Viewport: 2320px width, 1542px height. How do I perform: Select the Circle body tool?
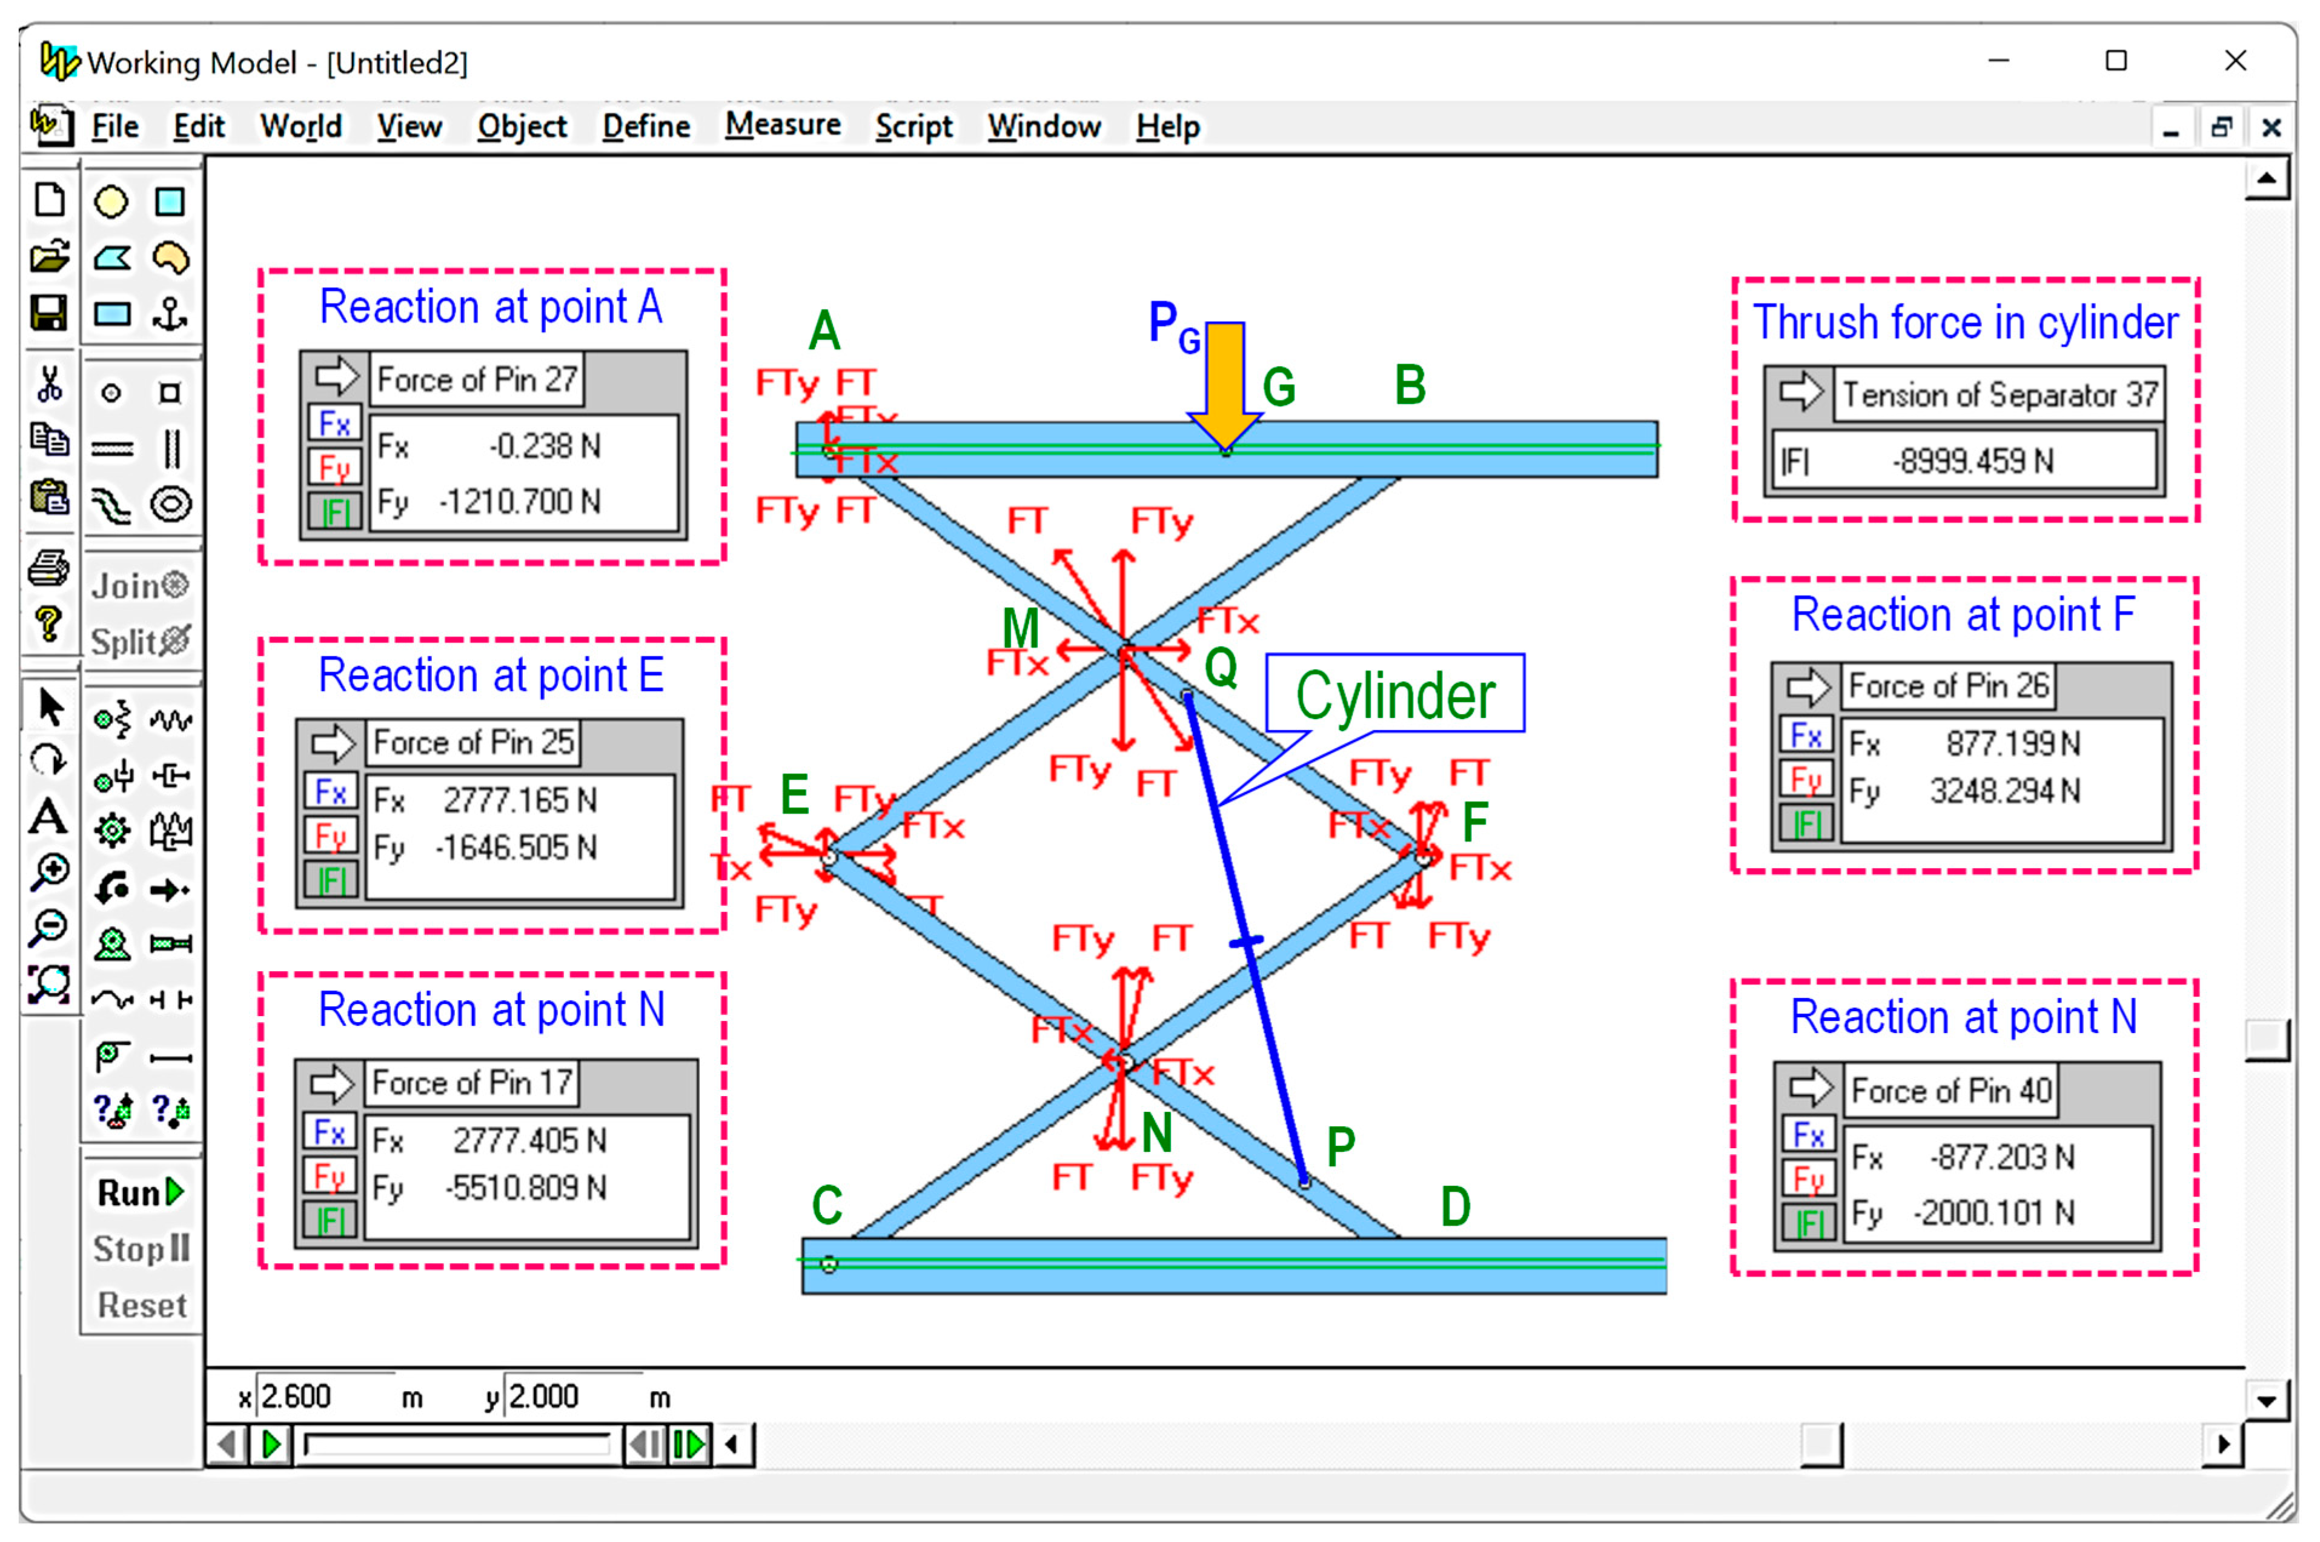pyautogui.click(x=110, y=202)
